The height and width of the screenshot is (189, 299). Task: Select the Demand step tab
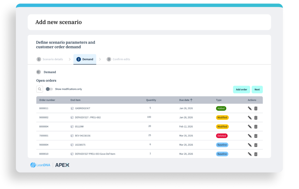point(85,59)
